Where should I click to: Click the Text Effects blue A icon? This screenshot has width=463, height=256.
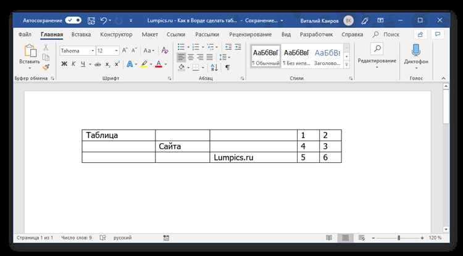130,64
